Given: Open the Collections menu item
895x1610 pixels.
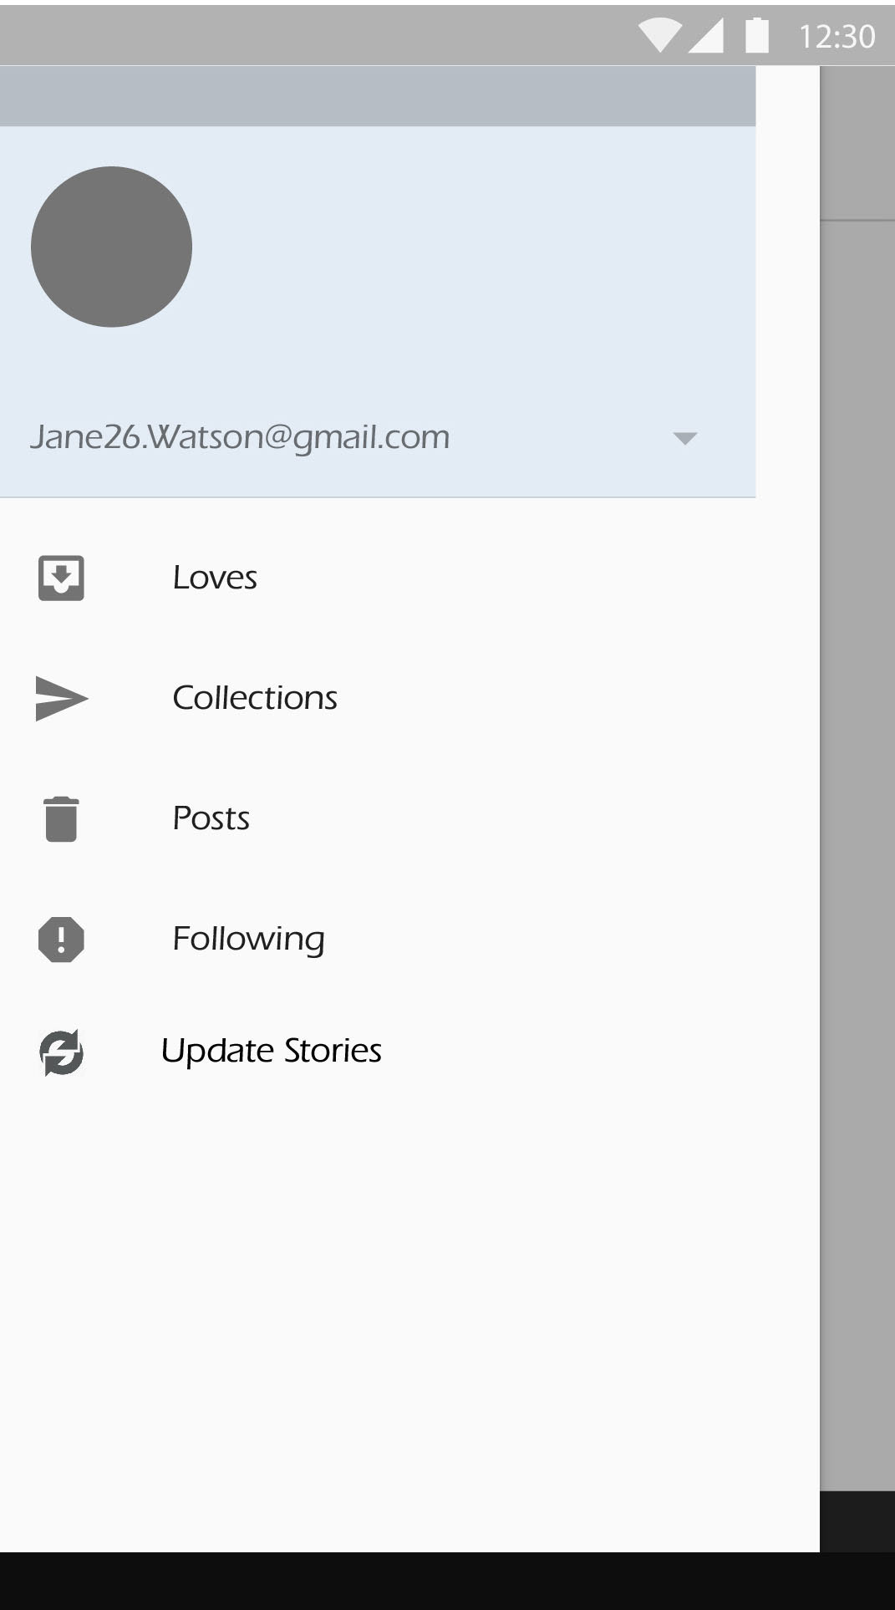Looking at the screenshot, I should click(x=255, y=698).
